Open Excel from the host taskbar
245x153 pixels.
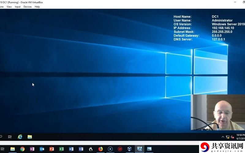point(62,149)
